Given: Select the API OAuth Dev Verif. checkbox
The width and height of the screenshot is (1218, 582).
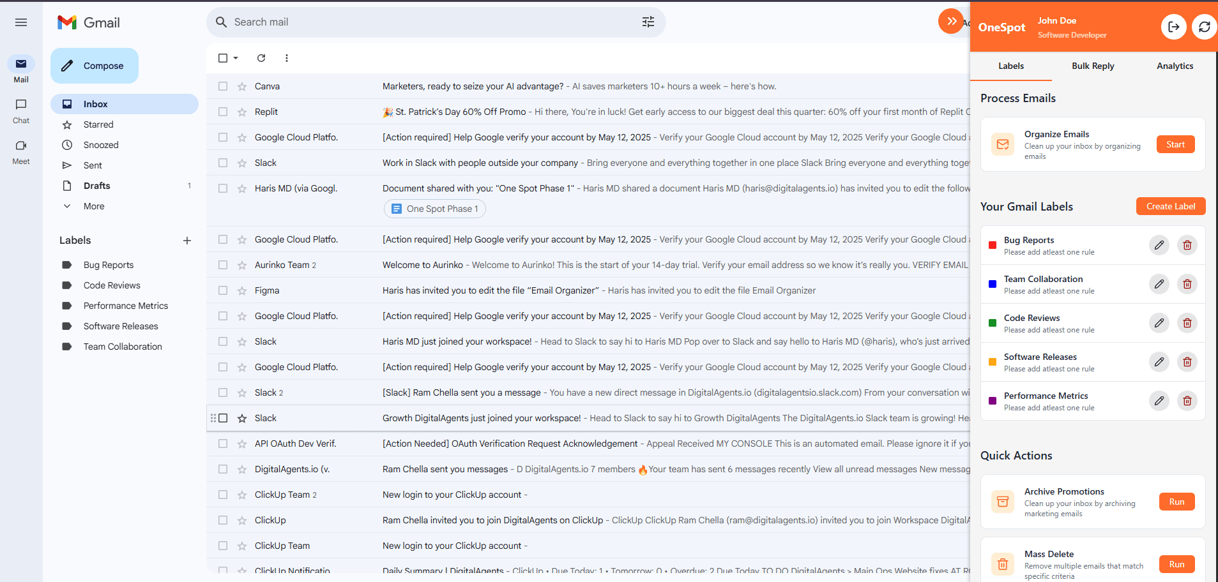Looking at the screenshot, I should tap(223, 444).
